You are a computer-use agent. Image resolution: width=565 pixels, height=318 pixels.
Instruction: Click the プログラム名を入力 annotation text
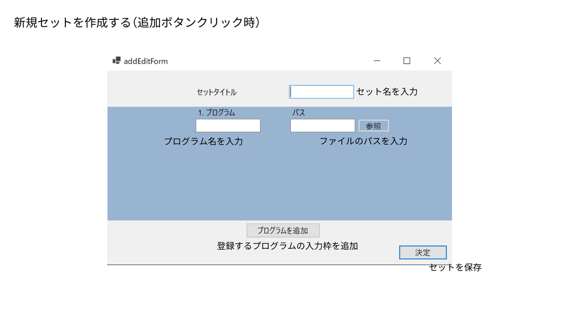click(x=204, y=141)
